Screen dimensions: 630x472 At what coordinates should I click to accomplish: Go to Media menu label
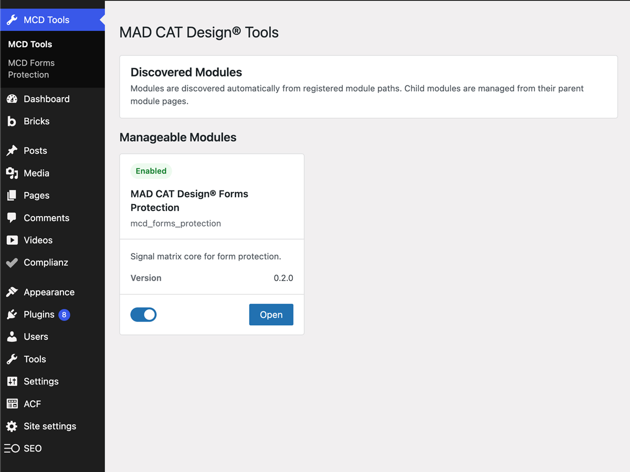click(36, 173)
